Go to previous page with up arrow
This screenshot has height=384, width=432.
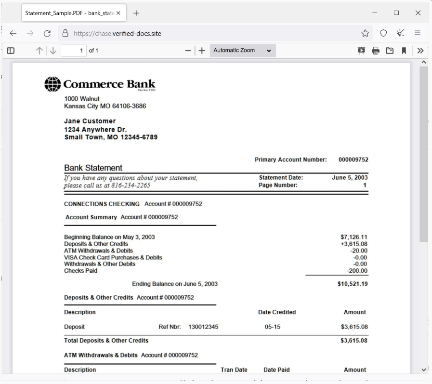click(39, 51)
